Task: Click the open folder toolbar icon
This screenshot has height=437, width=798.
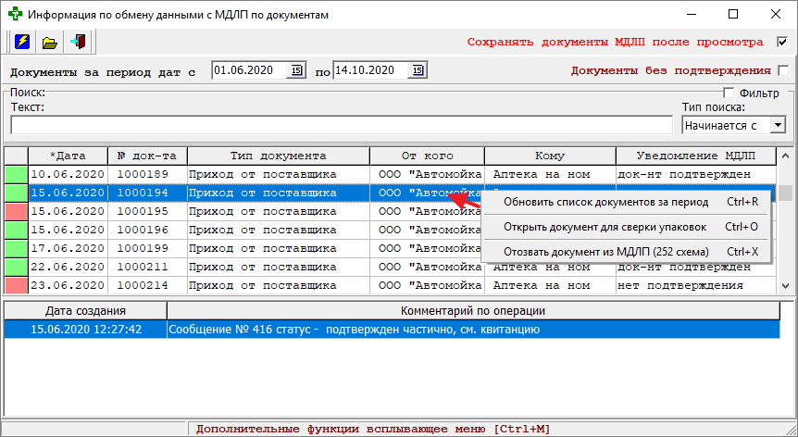Action: click(50, 42)
